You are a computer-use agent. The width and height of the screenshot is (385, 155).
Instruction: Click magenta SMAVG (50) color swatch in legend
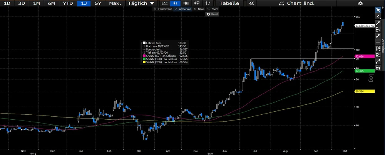coord(144,56)
